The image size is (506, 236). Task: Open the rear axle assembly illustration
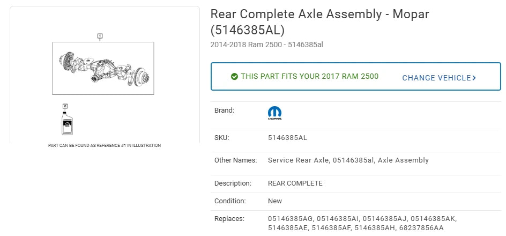coord(103,68)
